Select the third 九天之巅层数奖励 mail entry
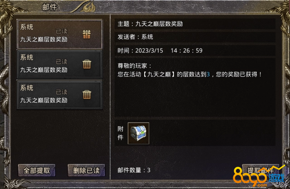290x189 pixels. pos(59,95)
